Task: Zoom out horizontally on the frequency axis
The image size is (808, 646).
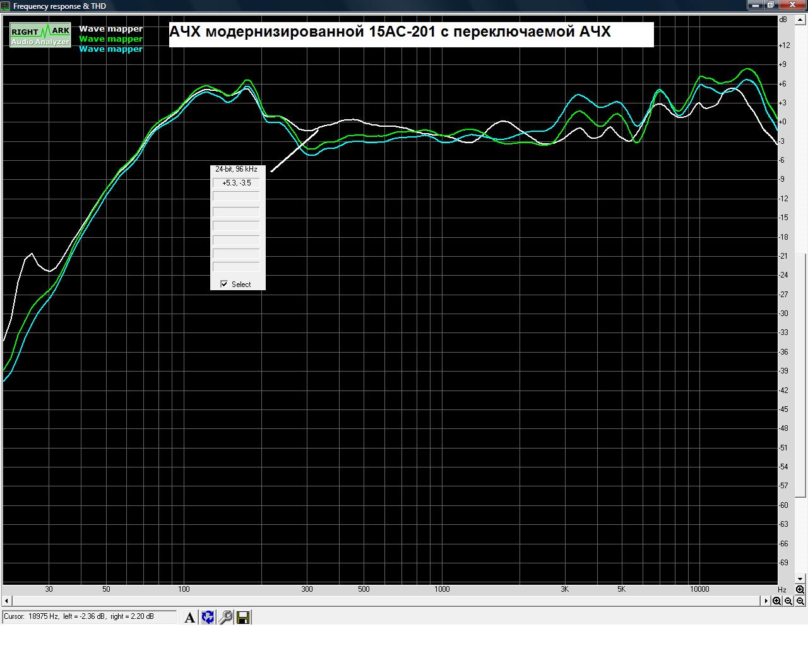Action: (x=788, y=601)
